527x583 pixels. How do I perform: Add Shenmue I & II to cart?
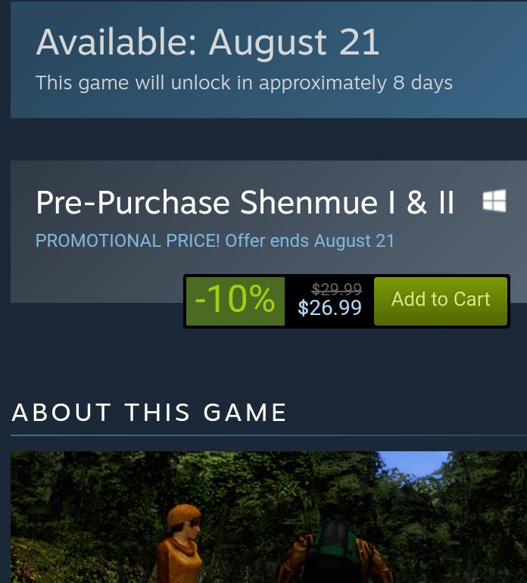tap(441, 301)
